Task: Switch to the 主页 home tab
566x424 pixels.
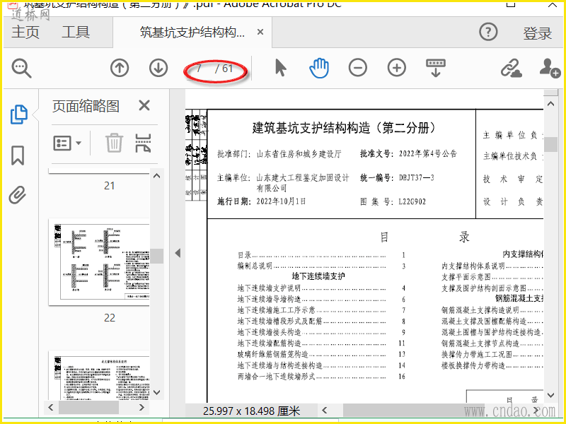Action: [x=25, y=32]
